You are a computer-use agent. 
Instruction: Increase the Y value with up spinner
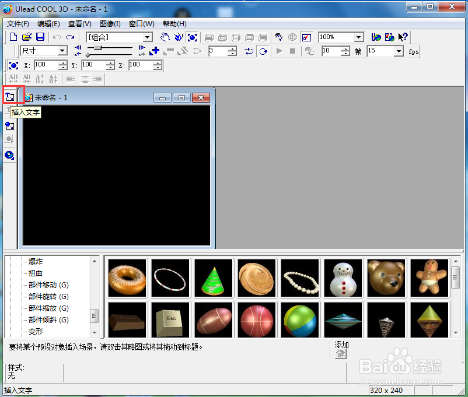tap(110, 63)
